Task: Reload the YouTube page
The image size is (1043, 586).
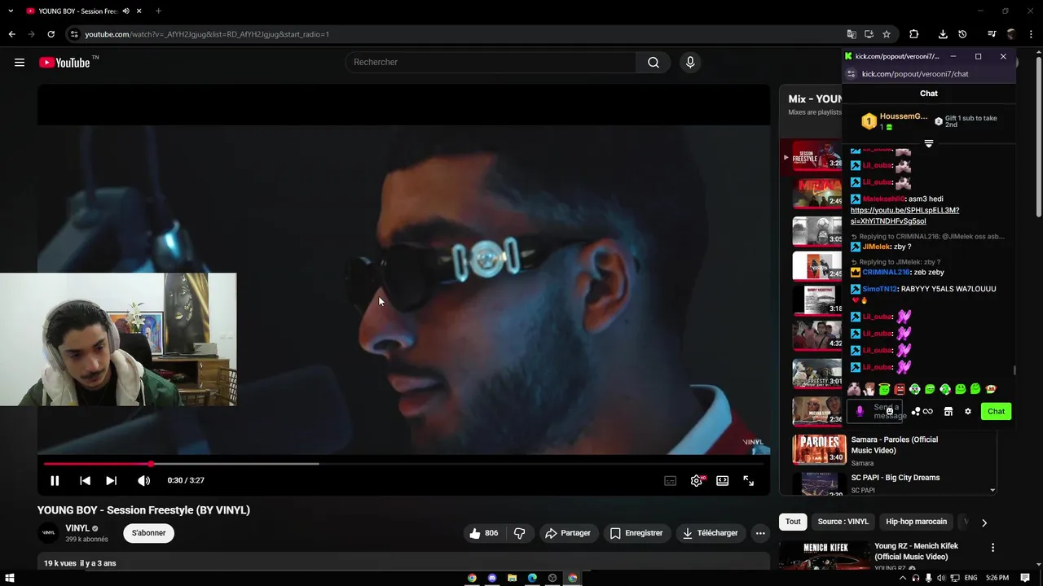Action: tap(51, 34)
